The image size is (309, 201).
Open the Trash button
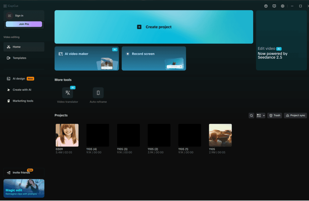tap(275, 115)
